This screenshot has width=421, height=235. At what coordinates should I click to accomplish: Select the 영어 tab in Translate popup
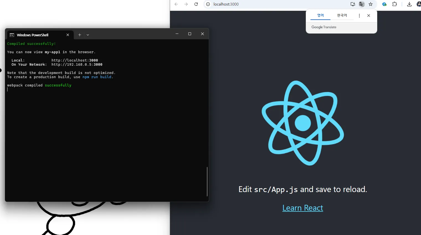click(x=320, y=16)
